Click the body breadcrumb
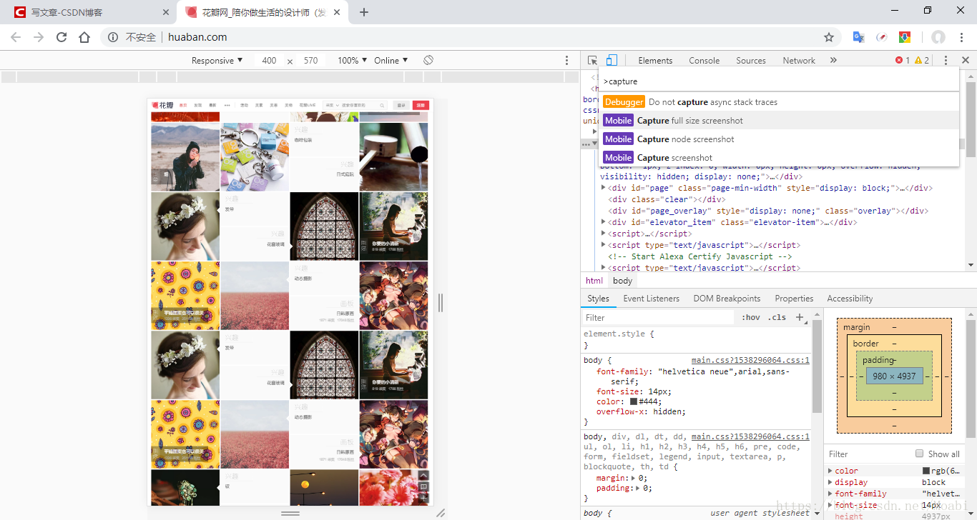Image resolution: width=977 pixels, height=520 pixels. (622, 281)
